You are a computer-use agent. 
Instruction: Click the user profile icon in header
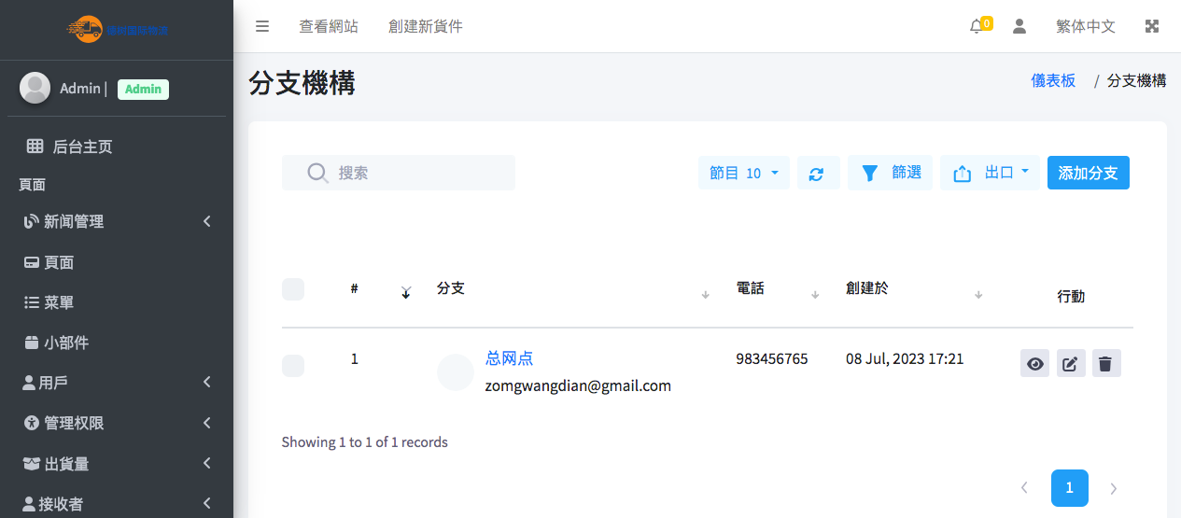coord(1019,26)
